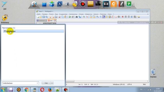This screenshot has height=92, width=164.
Task: Open the Макросы menu
Action: click(88, 14)
